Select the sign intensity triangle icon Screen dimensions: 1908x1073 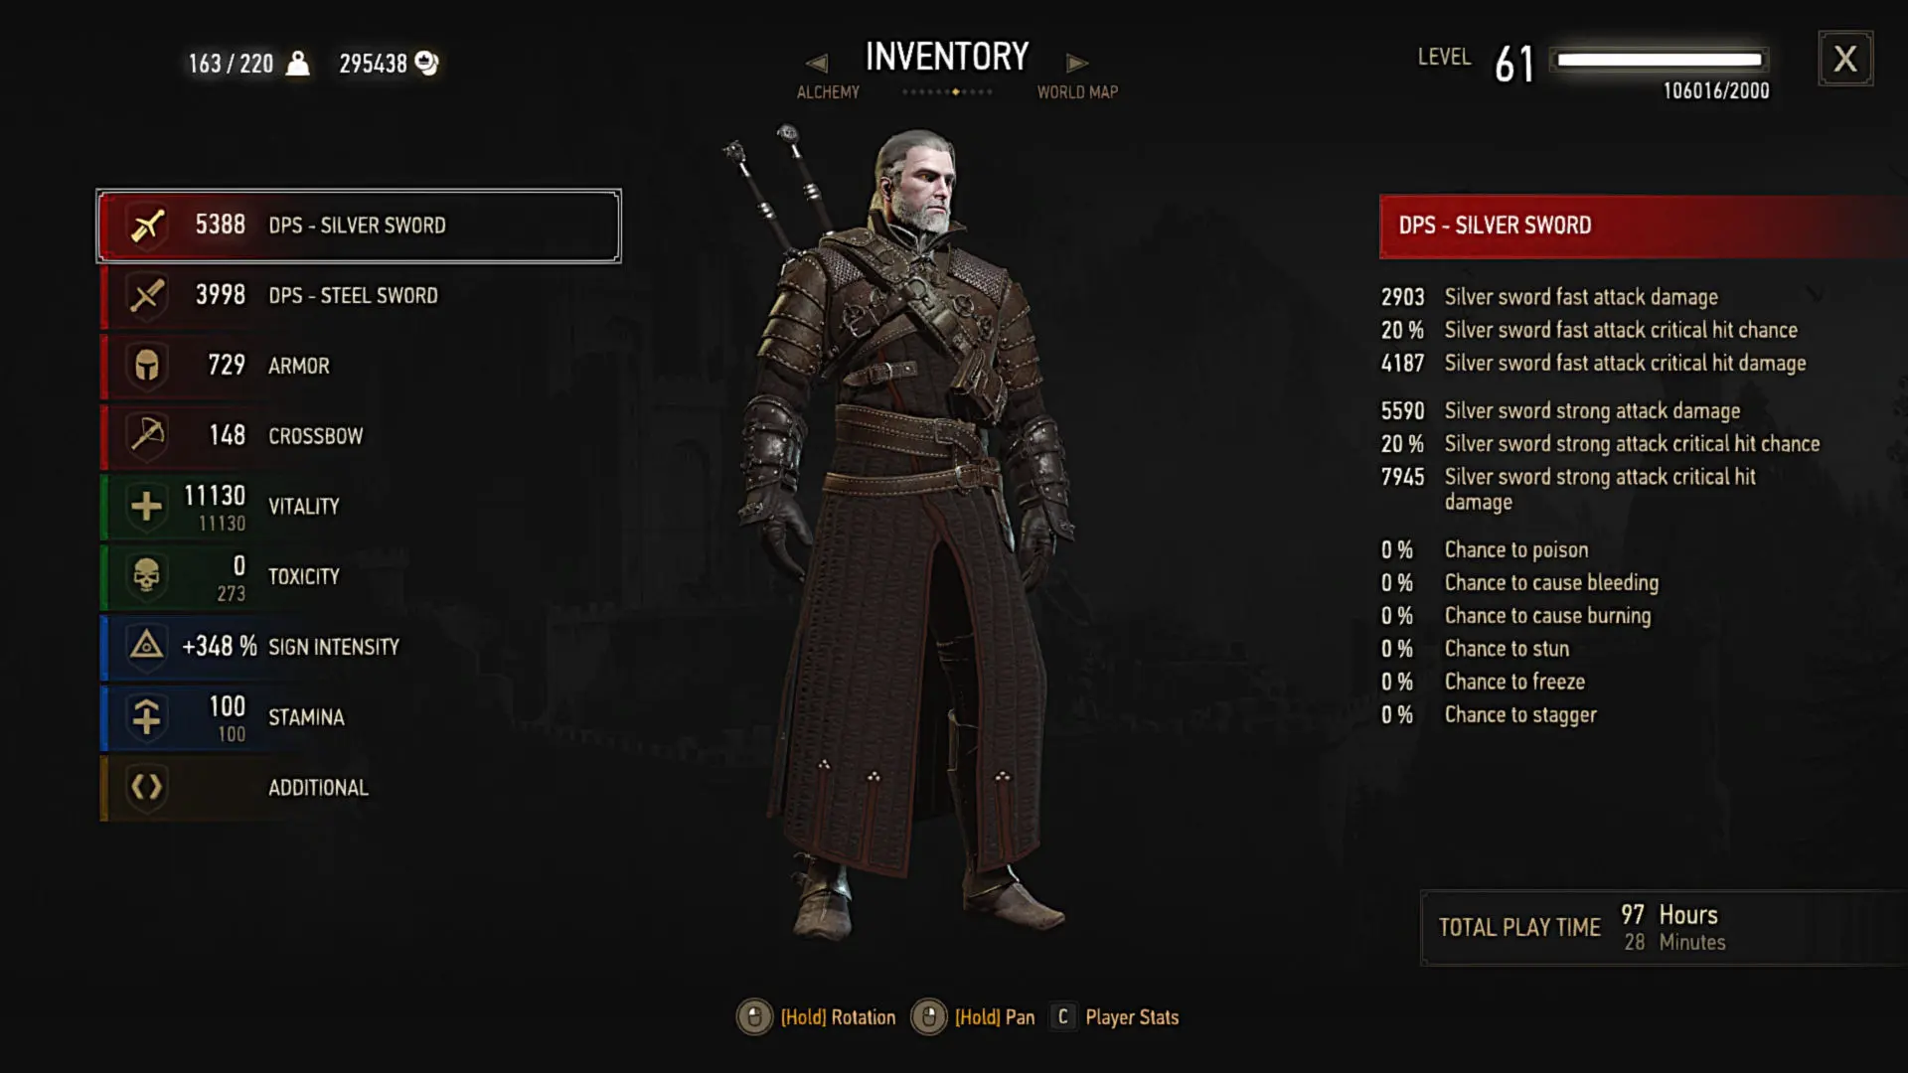pyautogui.click(x=147, y=647)
